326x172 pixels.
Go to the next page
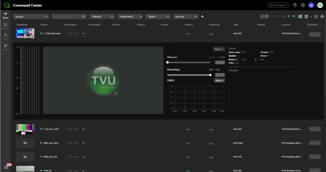pos(289,16)
